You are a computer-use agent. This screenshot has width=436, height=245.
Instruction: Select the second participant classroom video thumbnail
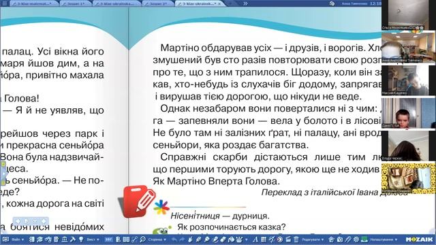409,47
